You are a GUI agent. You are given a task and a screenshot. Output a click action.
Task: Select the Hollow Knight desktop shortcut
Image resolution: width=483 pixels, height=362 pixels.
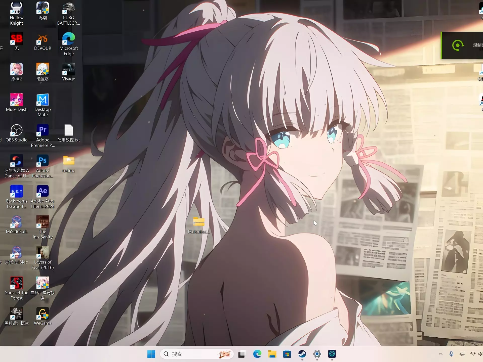pyautogui.click(x=17, y=8)
